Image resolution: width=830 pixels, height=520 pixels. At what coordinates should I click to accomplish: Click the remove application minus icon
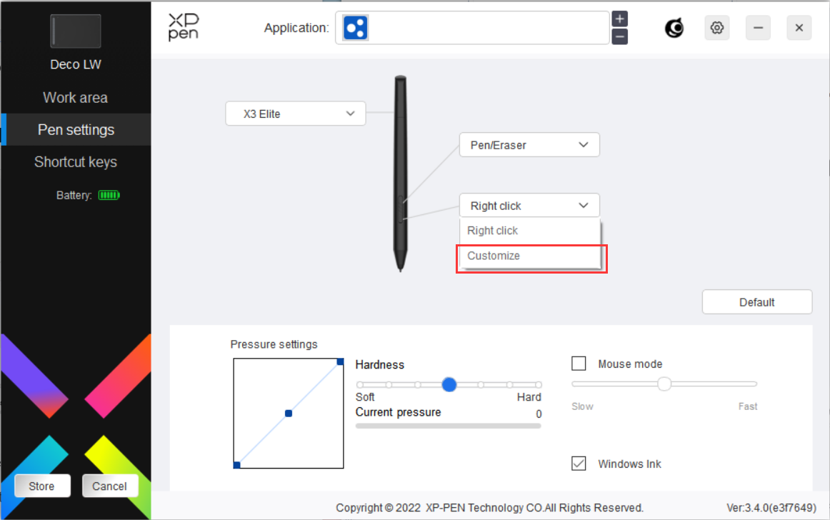pos(620,36)
